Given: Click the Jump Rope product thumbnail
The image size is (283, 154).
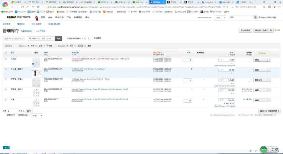Looking at the screenshot, I should click(x=36, y=73).
